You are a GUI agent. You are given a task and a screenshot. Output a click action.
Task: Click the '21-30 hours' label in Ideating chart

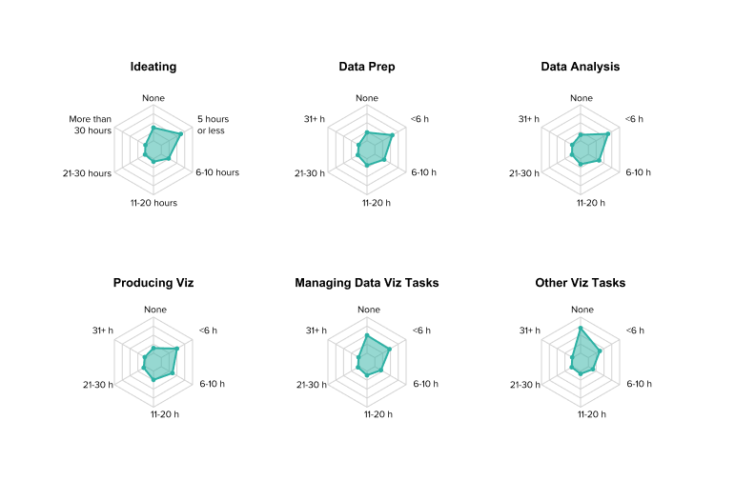[x=87, y=173]
